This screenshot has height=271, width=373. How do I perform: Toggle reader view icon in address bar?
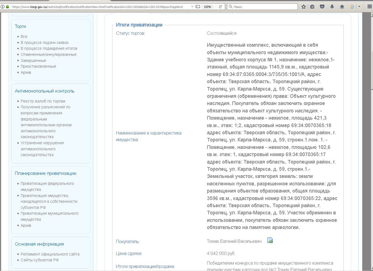(198, 6)
